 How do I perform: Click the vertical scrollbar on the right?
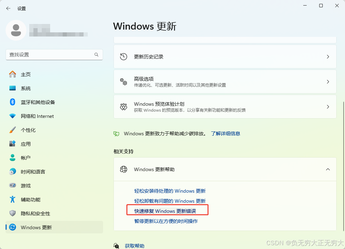(343, 167)
